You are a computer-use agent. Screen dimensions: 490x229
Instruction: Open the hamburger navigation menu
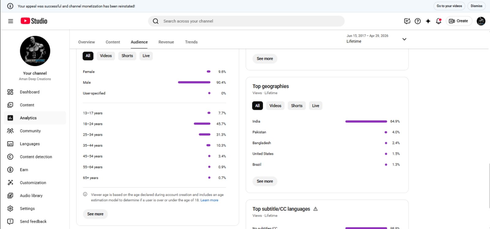click(x=10, y=21)
